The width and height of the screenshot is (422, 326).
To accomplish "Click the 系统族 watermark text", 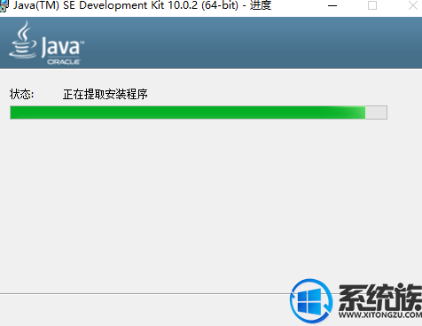I will point(380,298).
